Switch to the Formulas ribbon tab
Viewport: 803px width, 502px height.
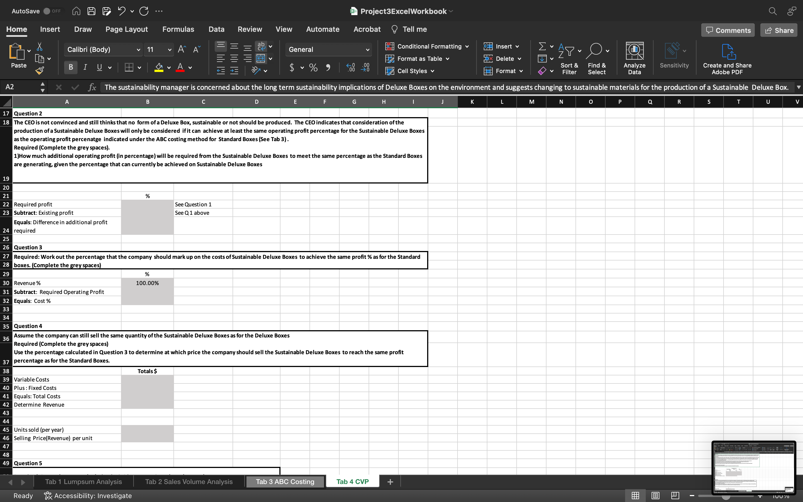point(178,29)
